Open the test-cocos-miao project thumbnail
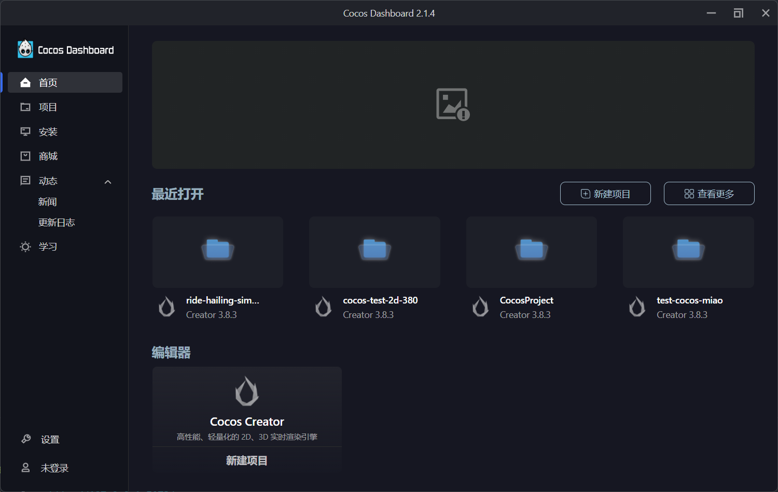 [x=688, y=252]
